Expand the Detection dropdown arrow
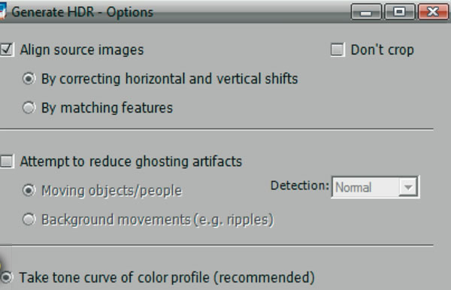 pyautogui.click(x=408, y=187)
